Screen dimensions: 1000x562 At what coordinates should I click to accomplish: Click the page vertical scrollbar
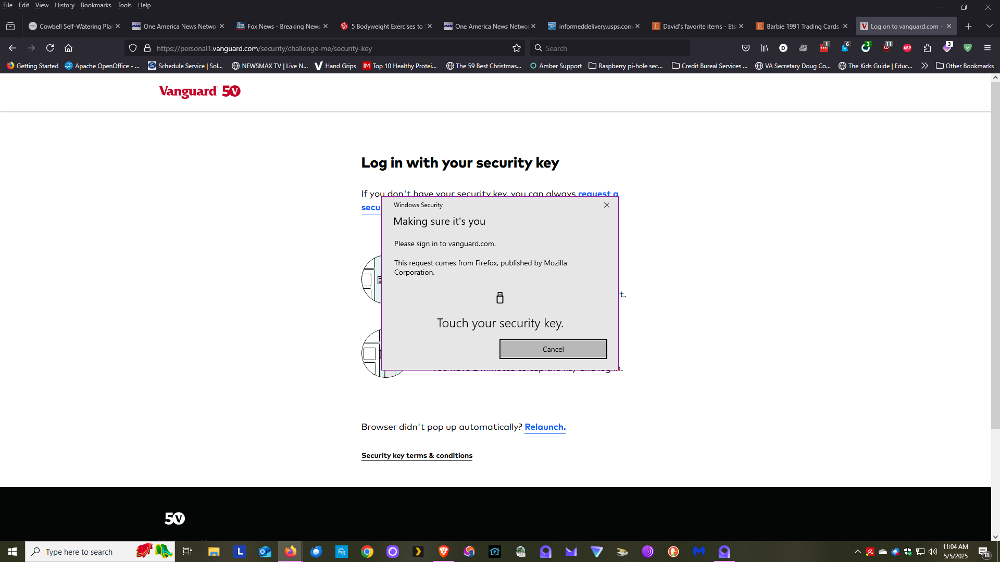(995, 255)
